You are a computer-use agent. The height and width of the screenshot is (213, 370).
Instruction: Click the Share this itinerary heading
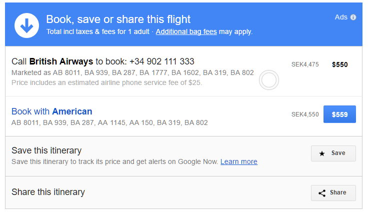(48, 192)
